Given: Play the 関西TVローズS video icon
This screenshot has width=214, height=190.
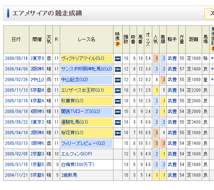Looking at the screenshot, I should pyautogui.click(x=118, y=112).
